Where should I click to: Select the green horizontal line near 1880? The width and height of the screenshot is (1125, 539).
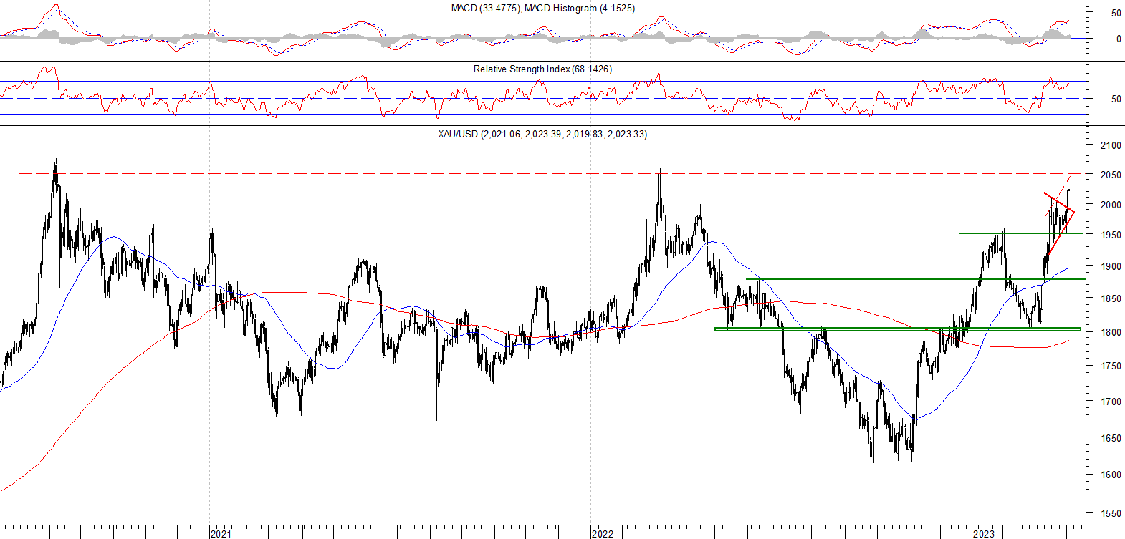(916, 279)
